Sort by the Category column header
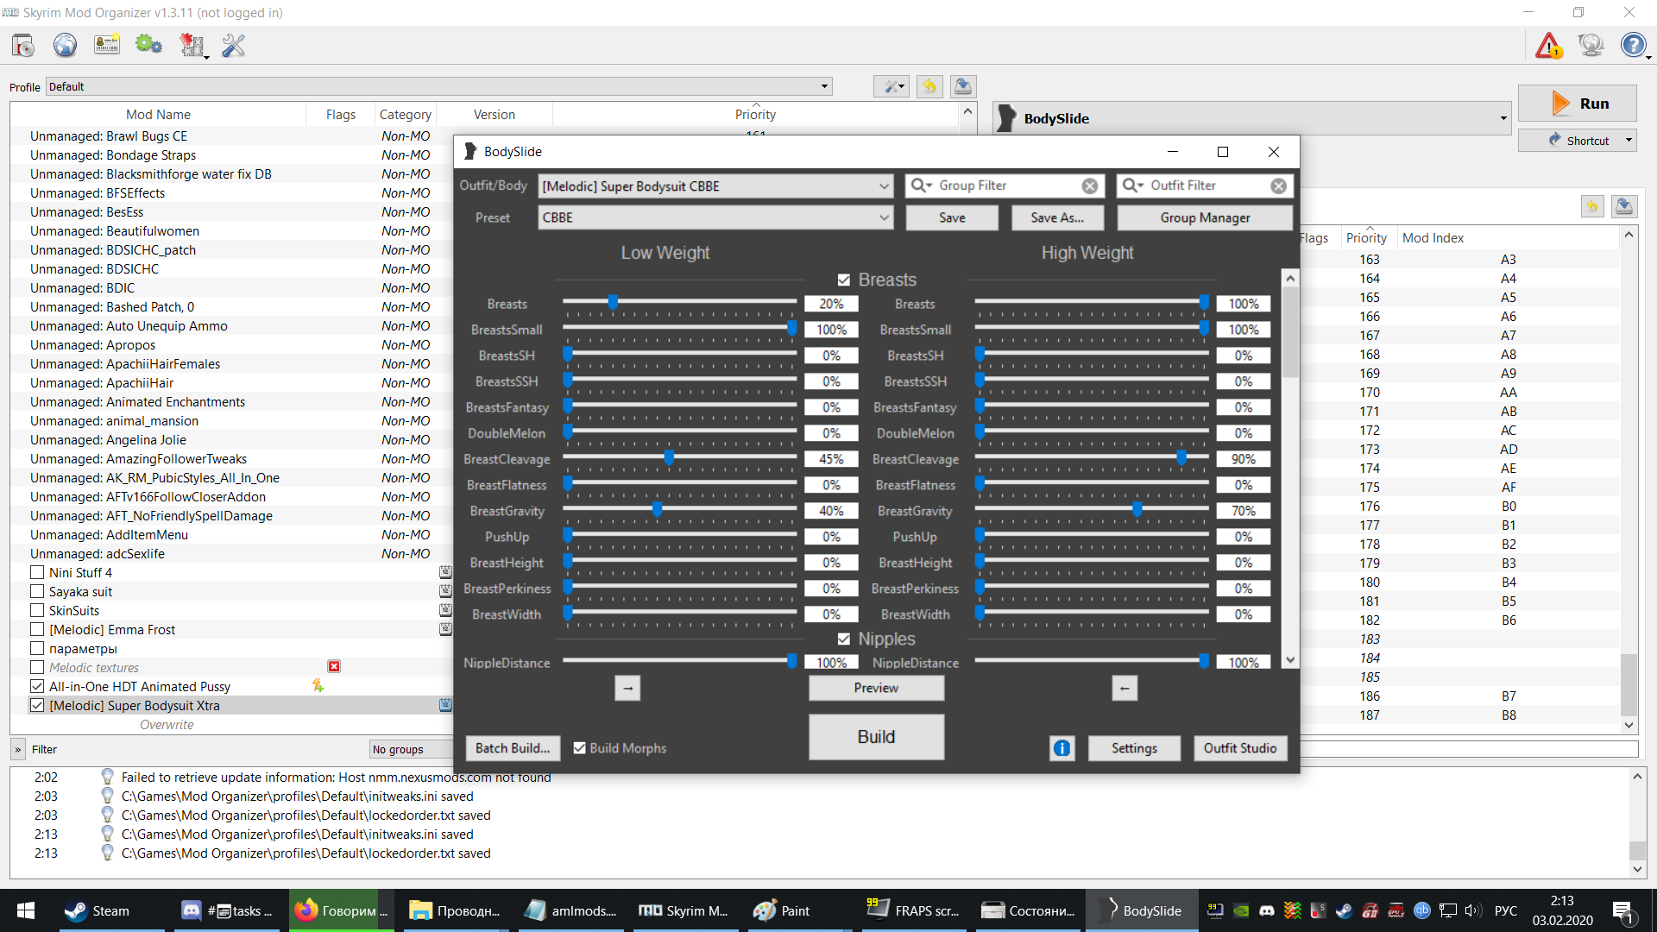The image size is (1657, 932). click(405, 114)
